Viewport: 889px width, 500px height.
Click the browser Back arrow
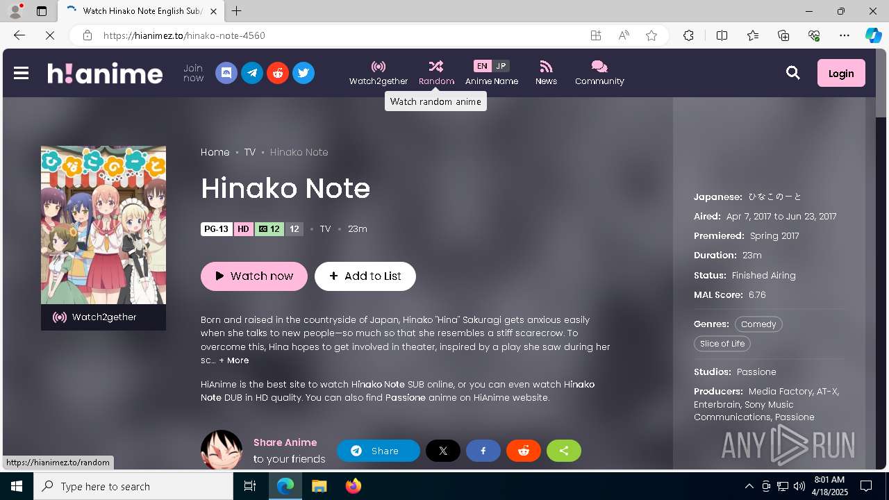19,35
